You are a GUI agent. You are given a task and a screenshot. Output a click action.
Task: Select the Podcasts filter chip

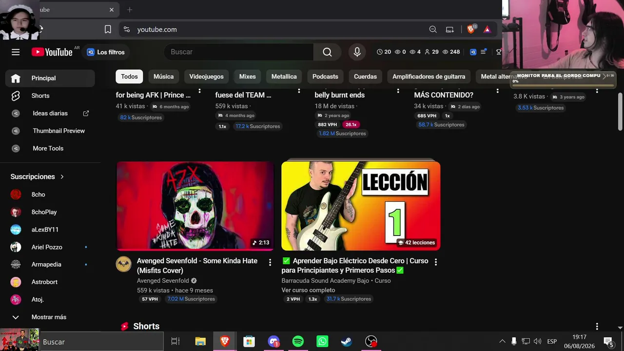(x=325, y=77)
